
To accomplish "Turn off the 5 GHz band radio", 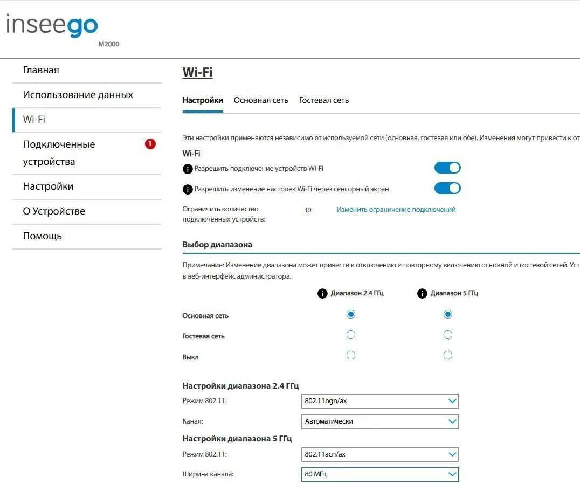I will click(447, 355).
